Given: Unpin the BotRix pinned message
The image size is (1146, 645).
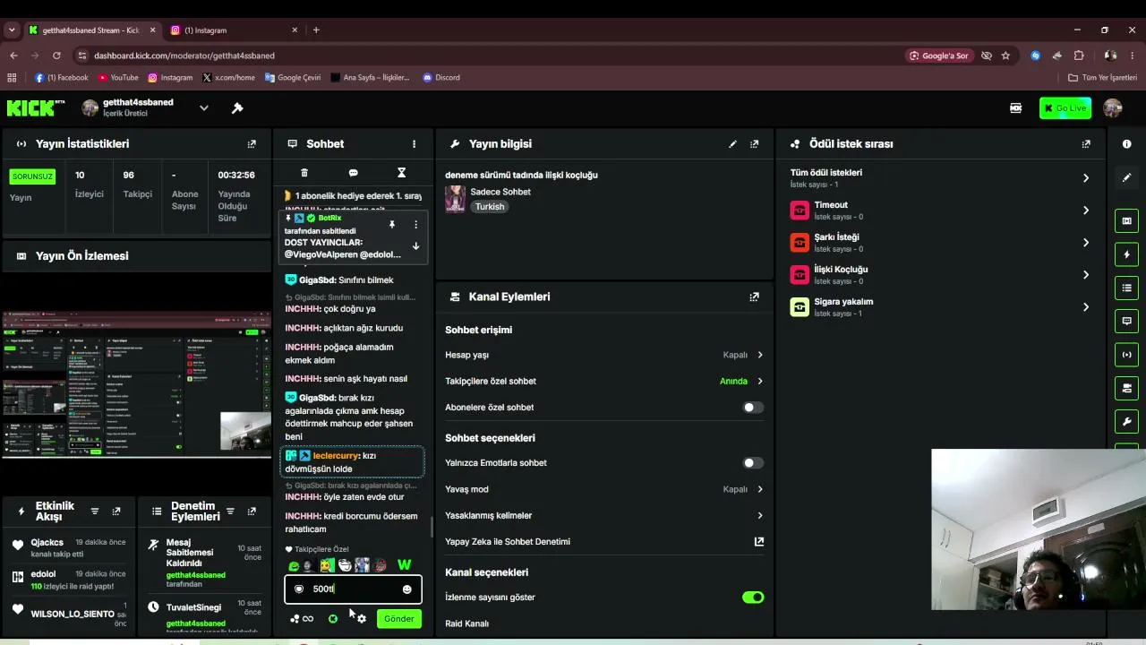Looking at the screenshot, I should (391, 224).
